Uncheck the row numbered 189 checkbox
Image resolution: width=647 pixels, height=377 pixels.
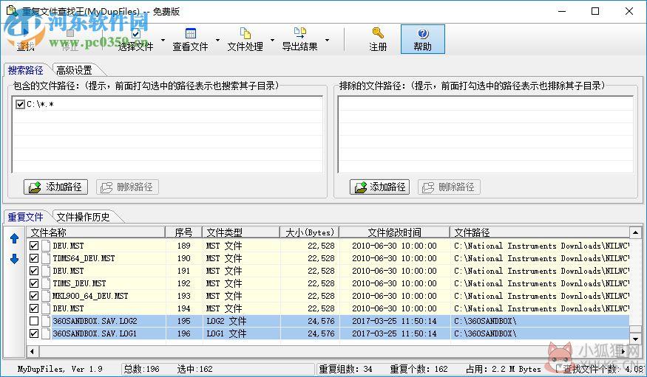pyautogui.click(x=34, y=246)
